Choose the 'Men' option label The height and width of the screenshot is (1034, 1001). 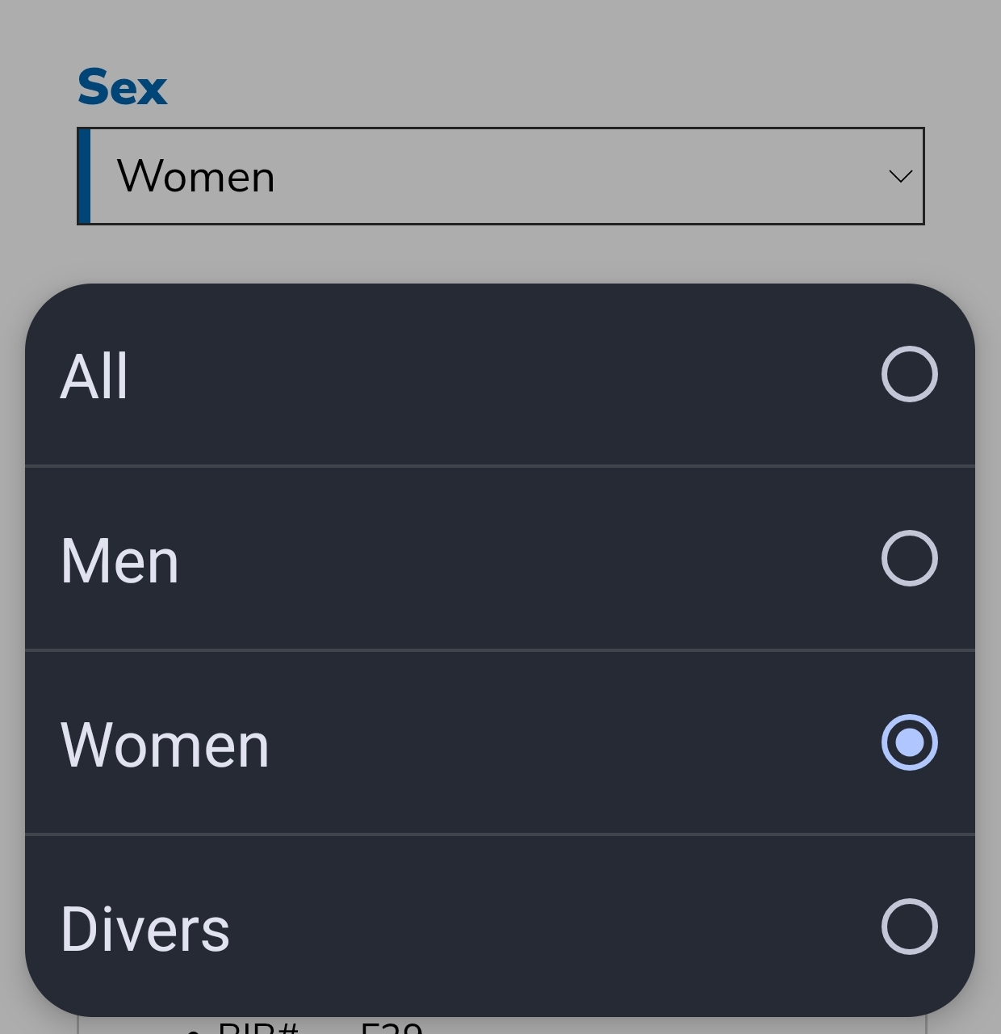119,561
